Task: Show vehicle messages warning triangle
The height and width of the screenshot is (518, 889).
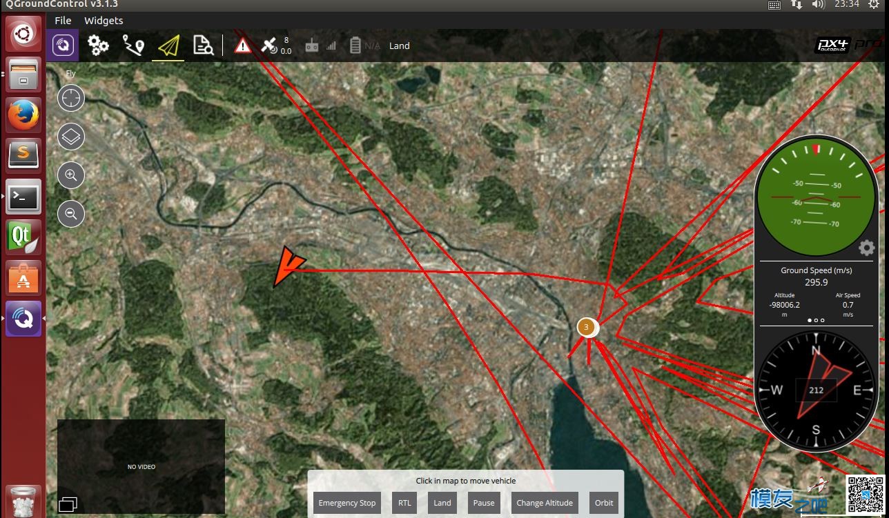Action: point(242,46)
